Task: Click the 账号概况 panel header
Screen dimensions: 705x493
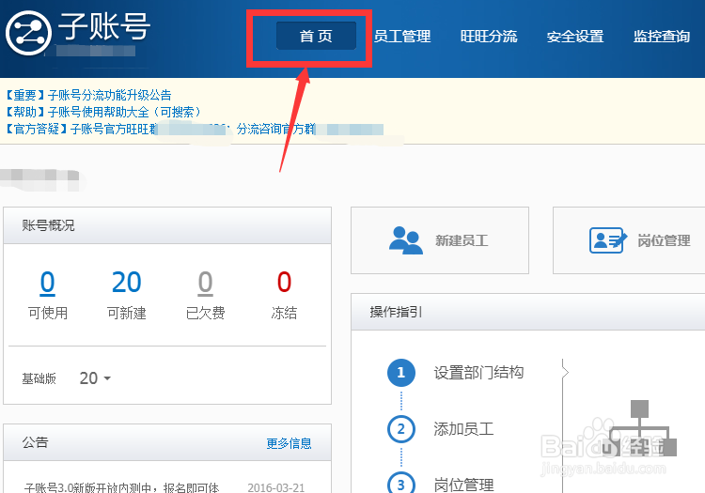Action: pos(167,225)
